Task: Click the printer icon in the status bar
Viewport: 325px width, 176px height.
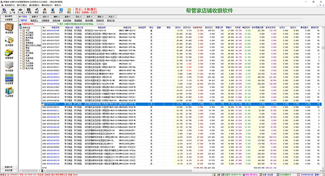Action: click(219, 175)
